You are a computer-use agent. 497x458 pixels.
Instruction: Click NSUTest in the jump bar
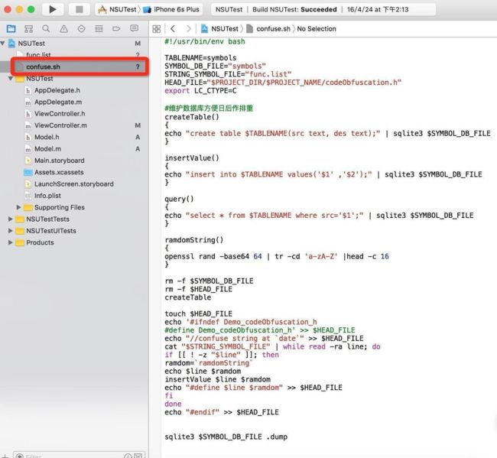tap(219, 29)
